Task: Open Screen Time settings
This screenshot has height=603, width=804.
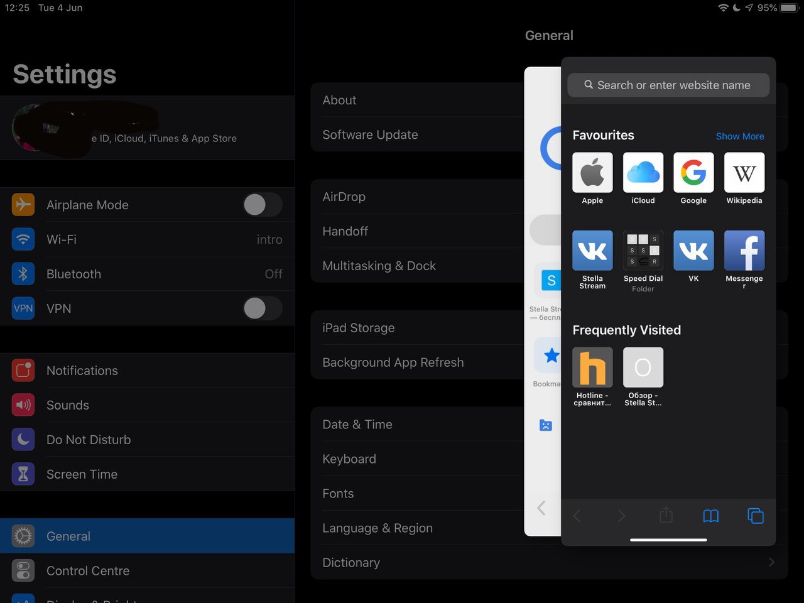Action: click(147, 474)
